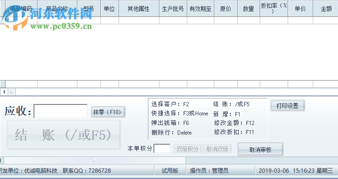Click the 金额 column header
Screen dimensions: 338x179
pyautogui.click(x=326, y=8)
